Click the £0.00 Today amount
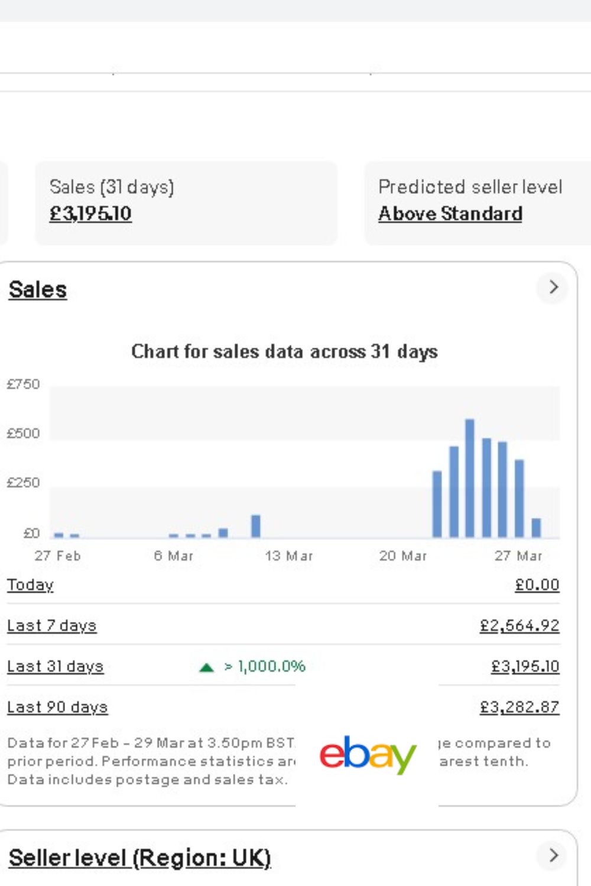Screen dimensions: 591x886 537,585
